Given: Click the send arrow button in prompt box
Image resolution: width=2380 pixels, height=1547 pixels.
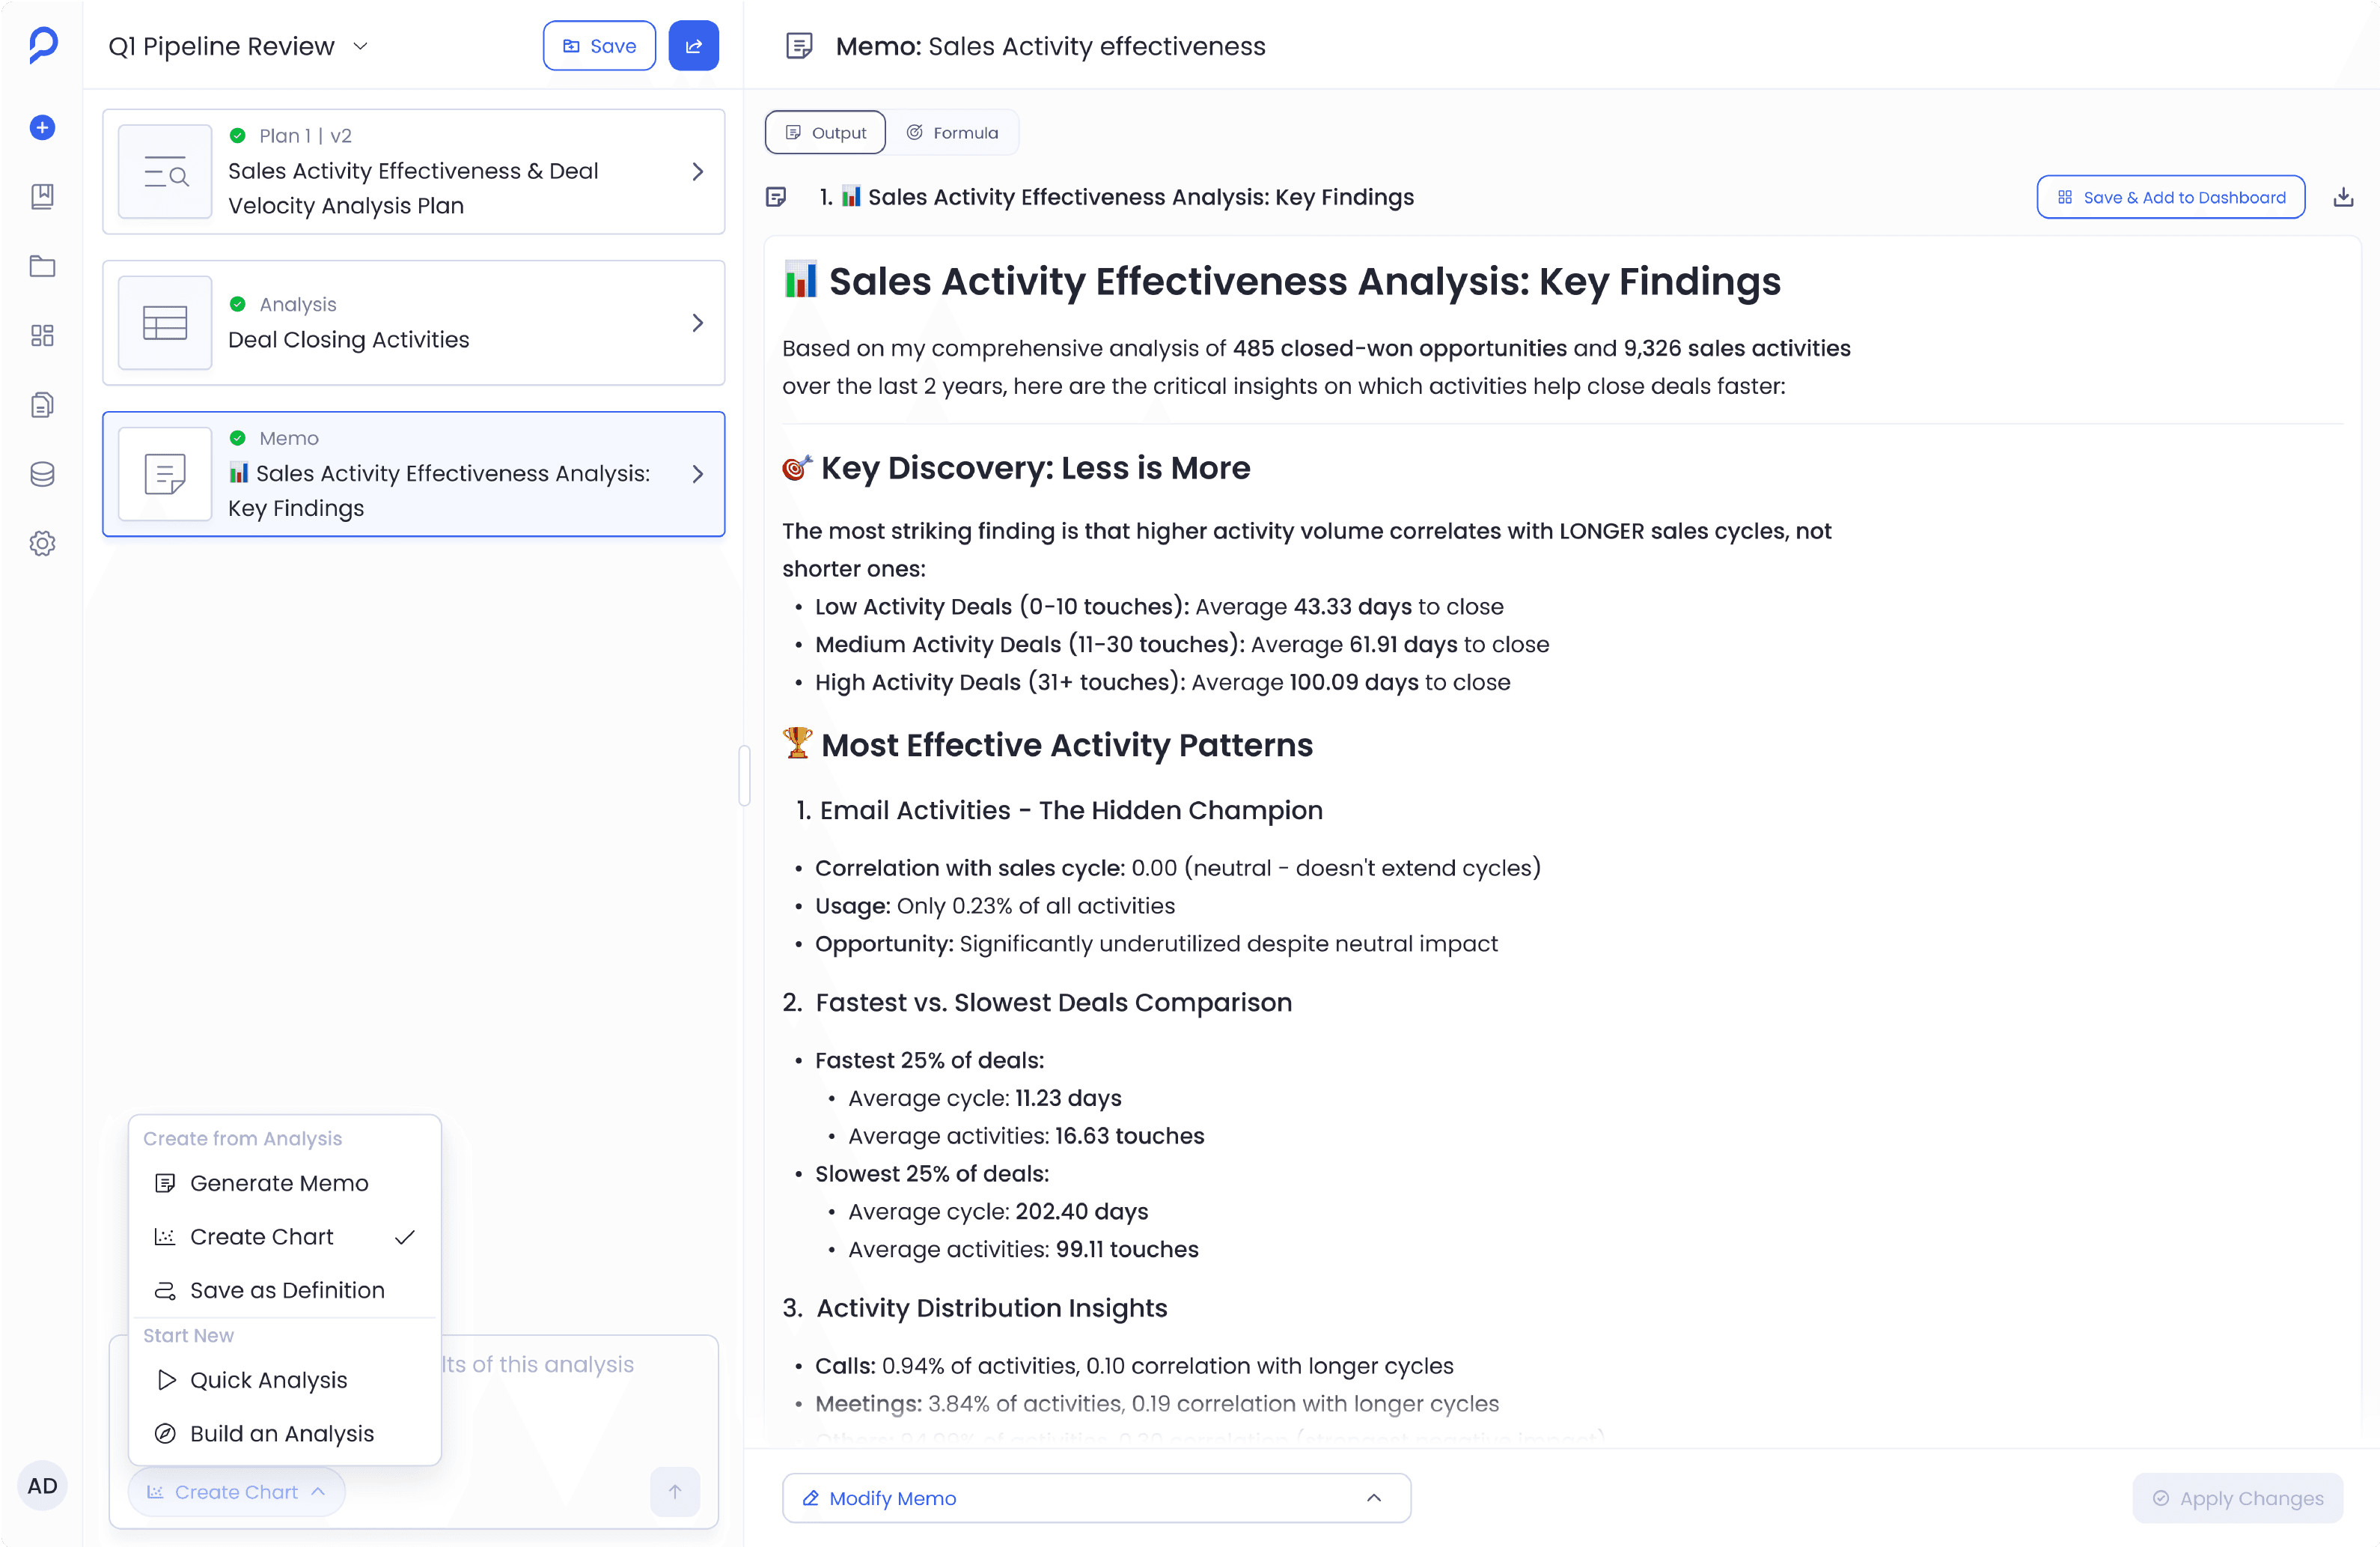Looking at the screenshot, I should [675, 1491].
